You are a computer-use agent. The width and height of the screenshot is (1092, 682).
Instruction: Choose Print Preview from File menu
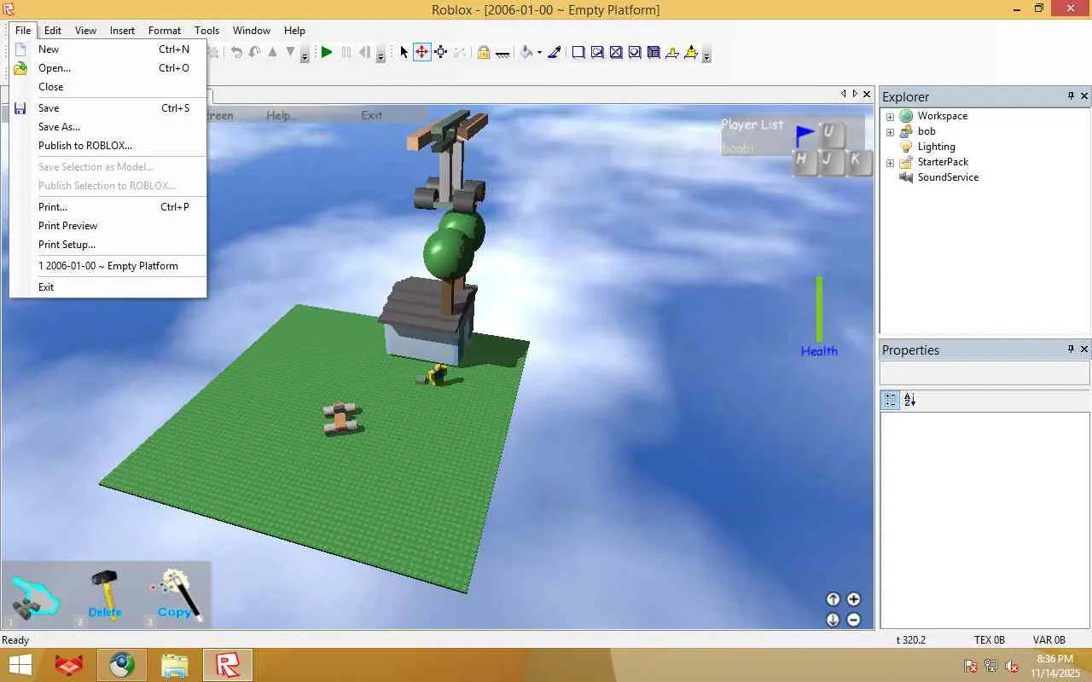tap(108, 226)
